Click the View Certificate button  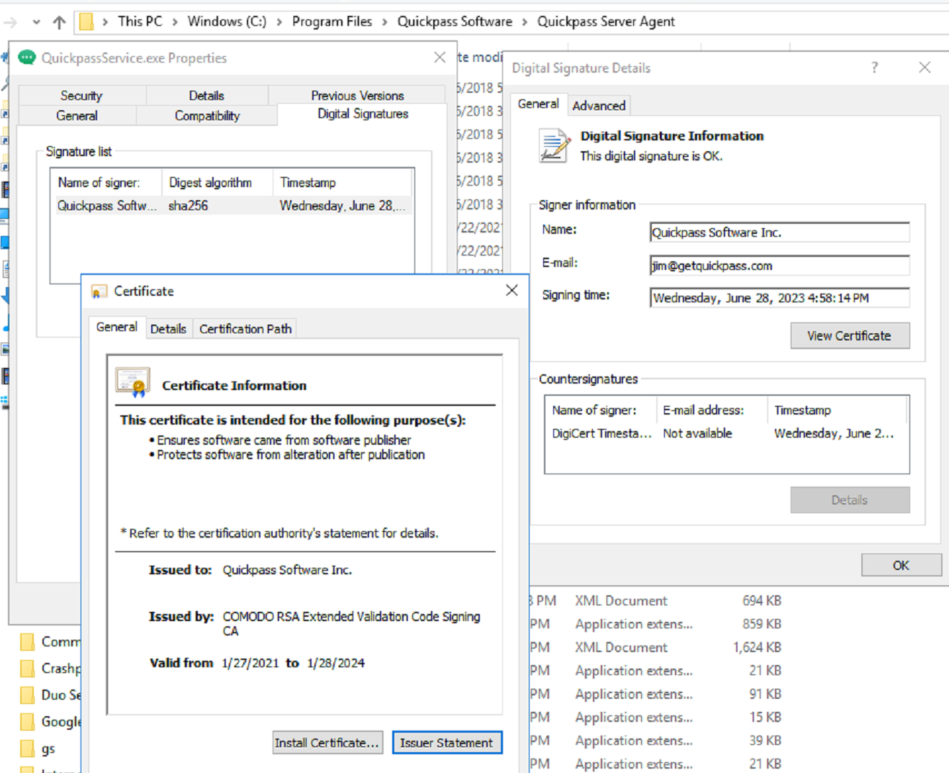[850, 336]
